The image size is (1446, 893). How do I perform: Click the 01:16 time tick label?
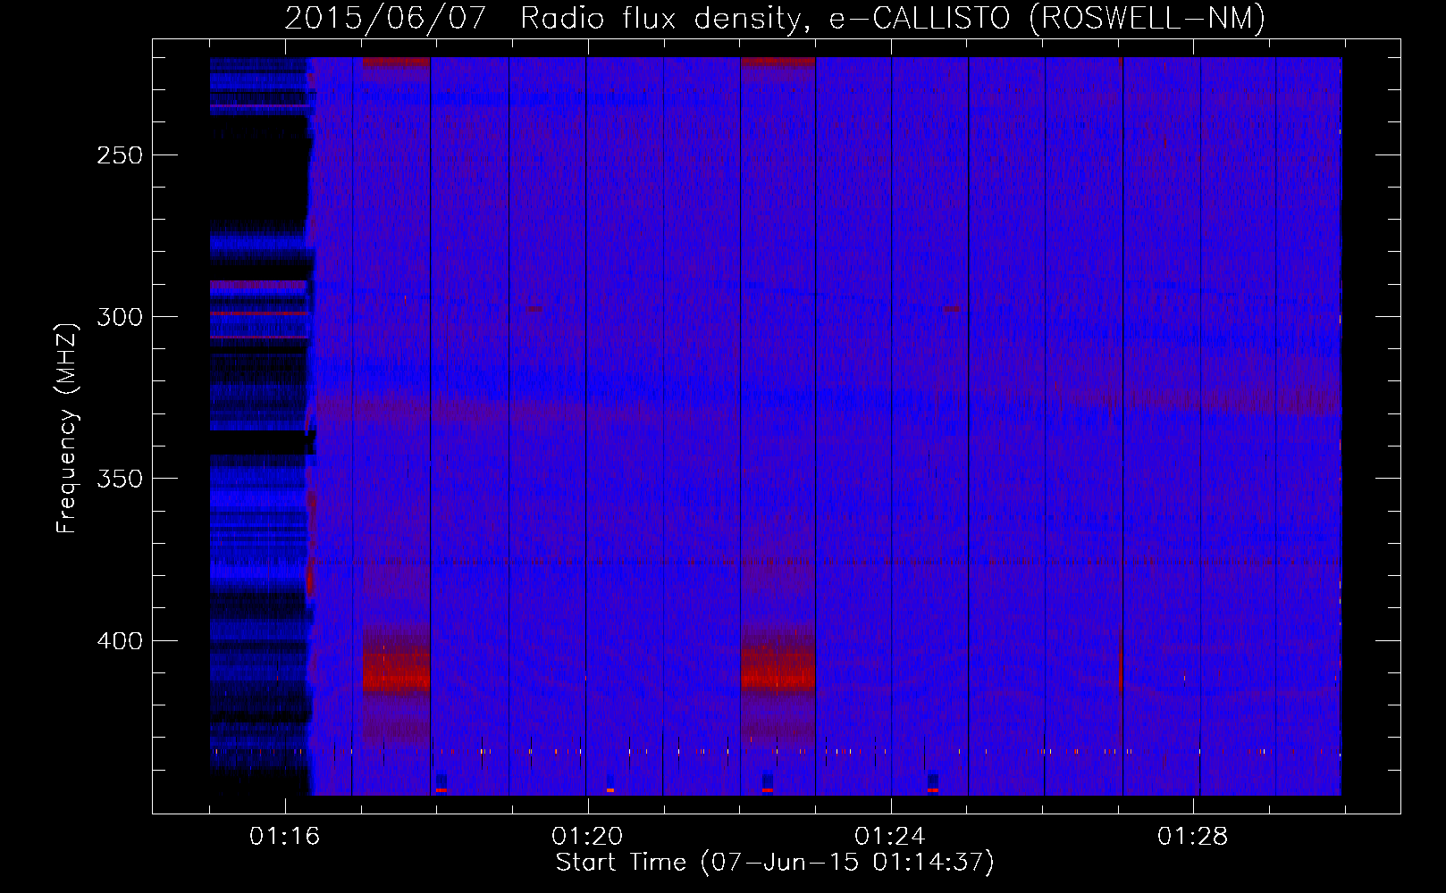[x=284, y=837]
